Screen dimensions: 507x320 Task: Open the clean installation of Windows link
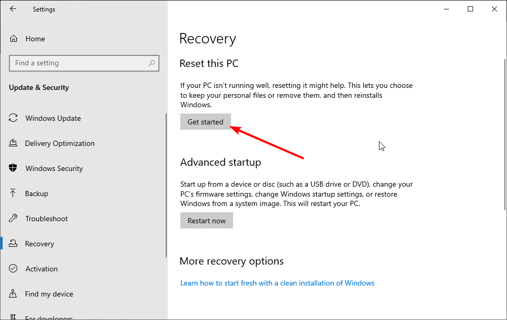[x=278, y=283]
